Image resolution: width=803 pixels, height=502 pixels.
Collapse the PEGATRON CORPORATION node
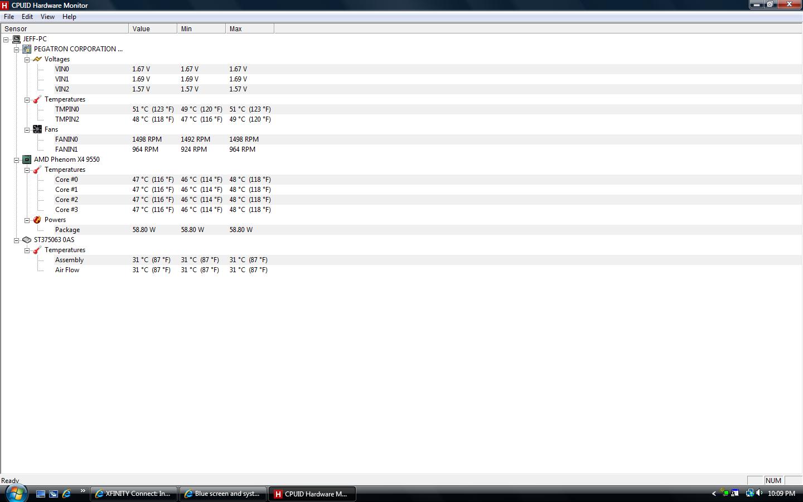(x=17, y=49)
